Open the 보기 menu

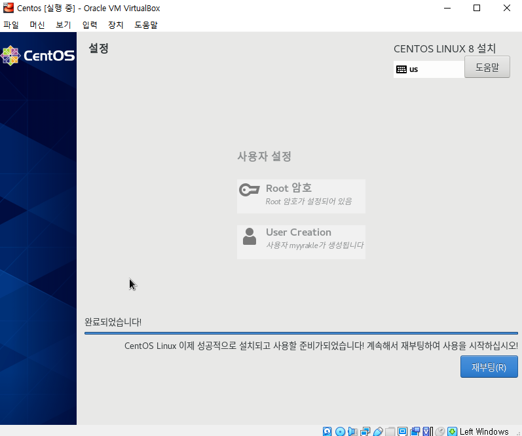click(64, 25)
